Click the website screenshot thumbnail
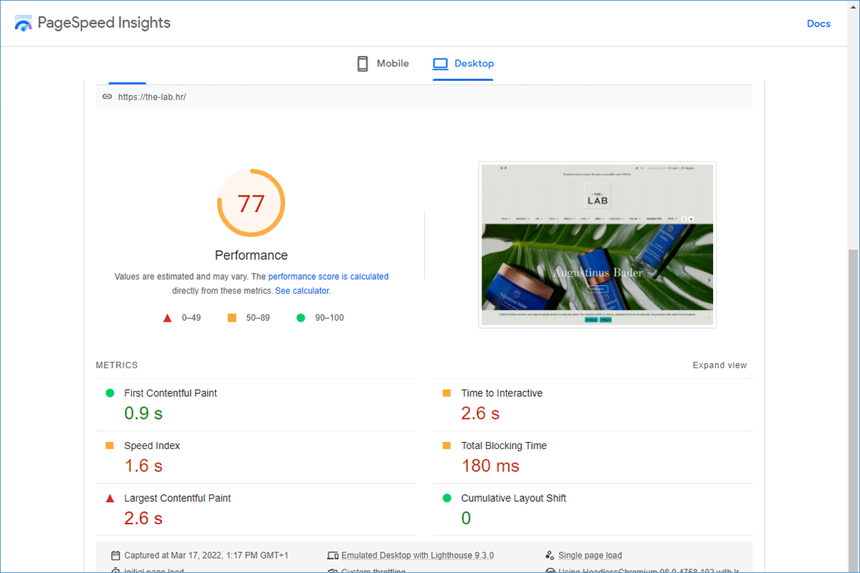860x573 pixels. 597,244
